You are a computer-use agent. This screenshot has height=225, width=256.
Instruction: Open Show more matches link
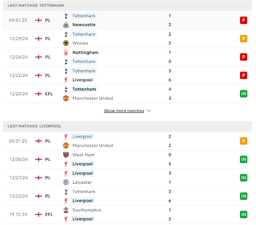(124, 110)
